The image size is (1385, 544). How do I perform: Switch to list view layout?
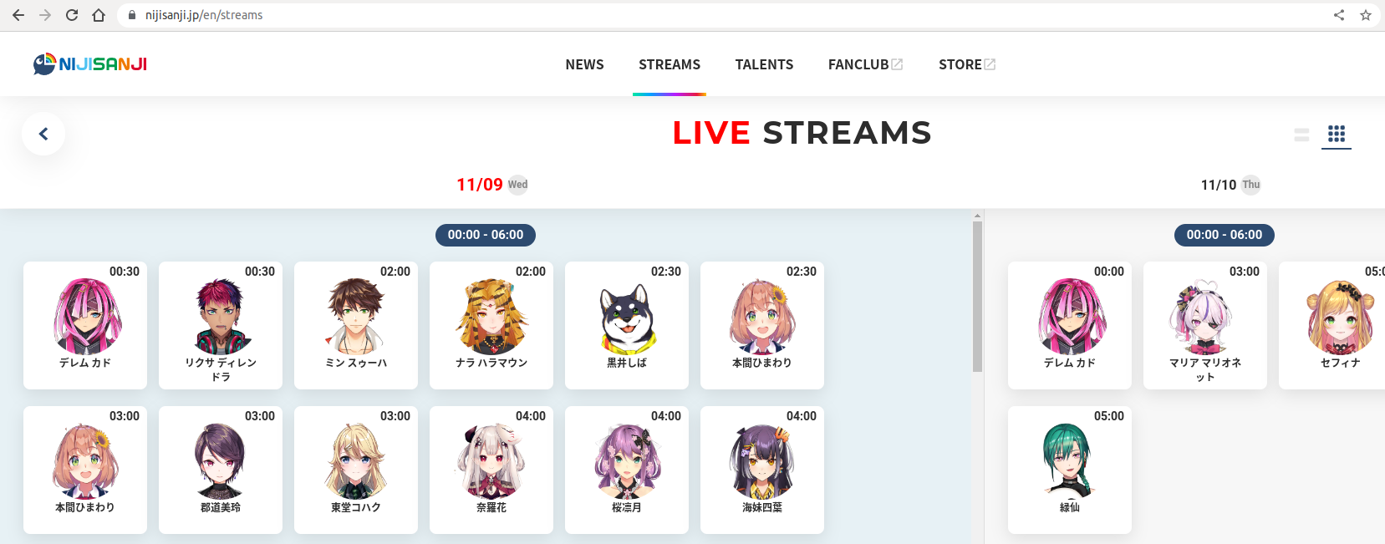point(1301,135)
